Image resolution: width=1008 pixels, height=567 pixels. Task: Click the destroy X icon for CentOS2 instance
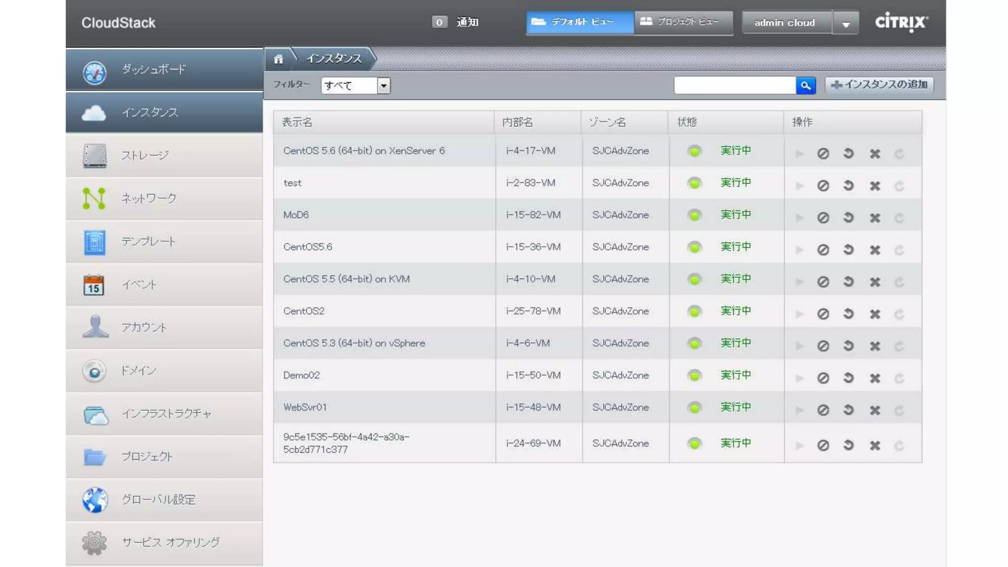click(875, 314)
